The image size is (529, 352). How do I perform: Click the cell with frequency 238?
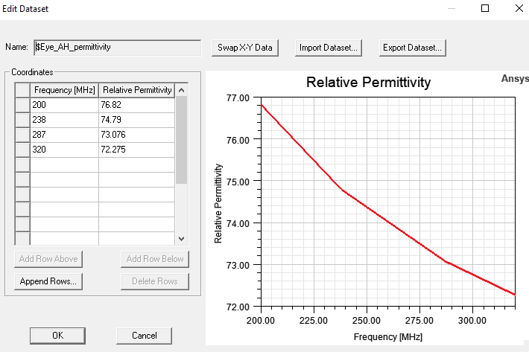click(64, 120)
